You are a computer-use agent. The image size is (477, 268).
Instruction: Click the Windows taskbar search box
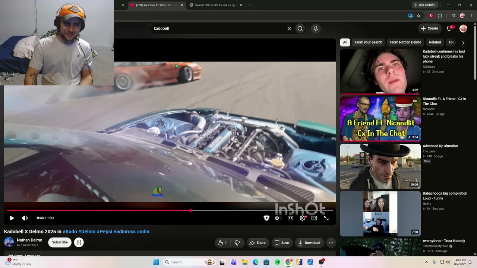(x=190, y=262)
